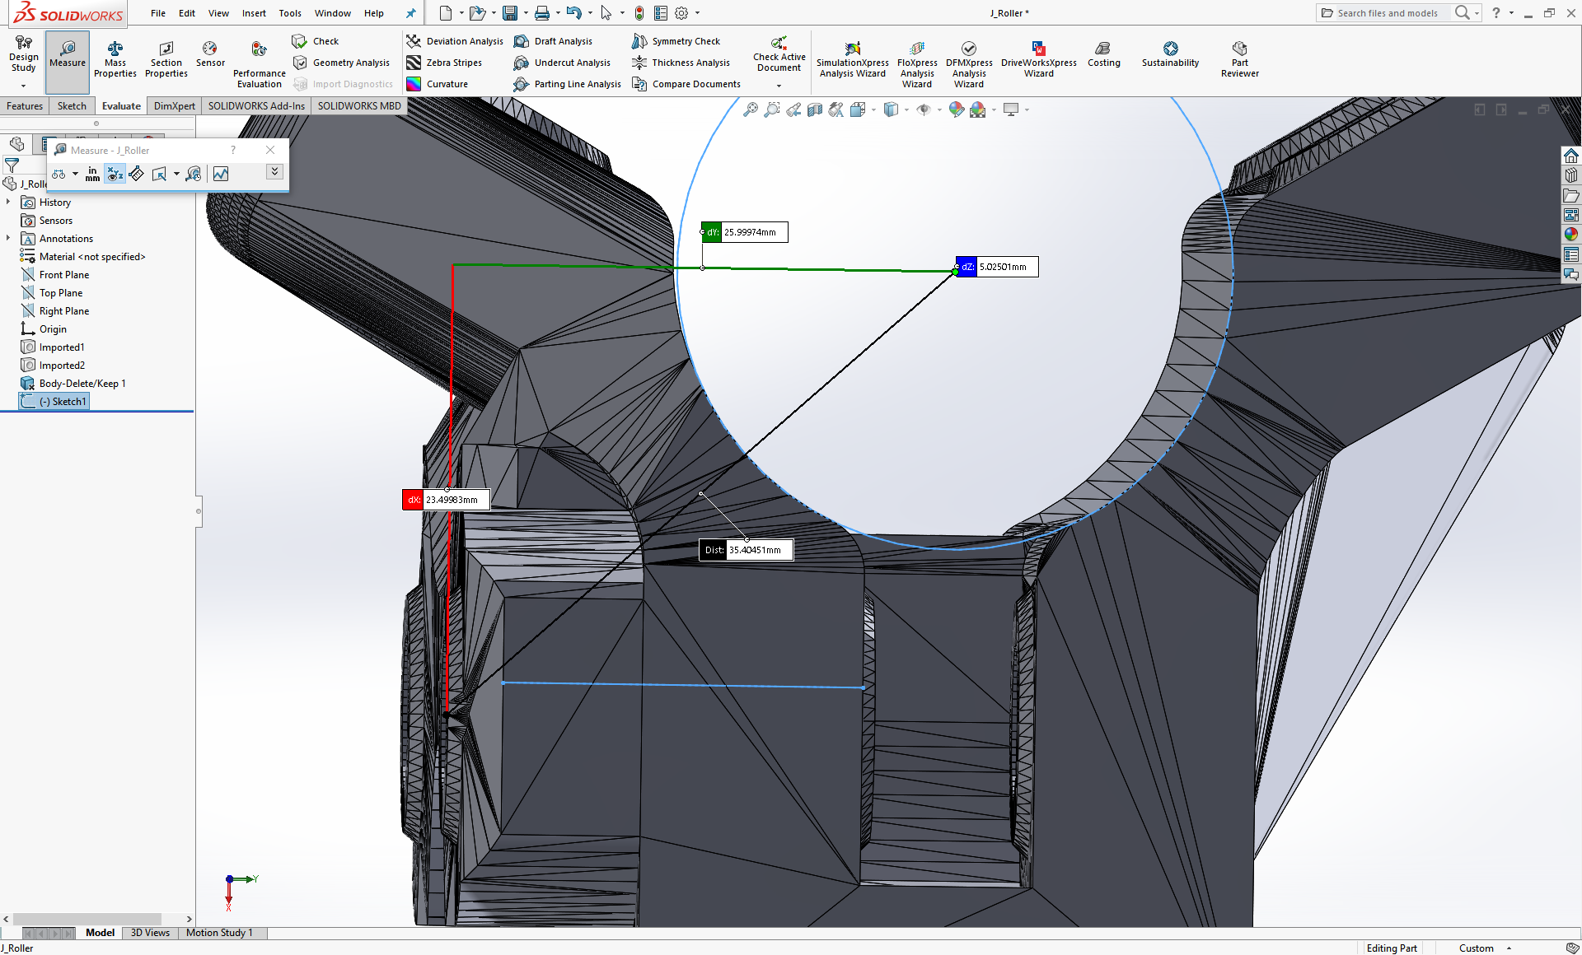Switch to the Sketch tab
The height and width of the screenshot is (955, 1582).
(72, 105)
